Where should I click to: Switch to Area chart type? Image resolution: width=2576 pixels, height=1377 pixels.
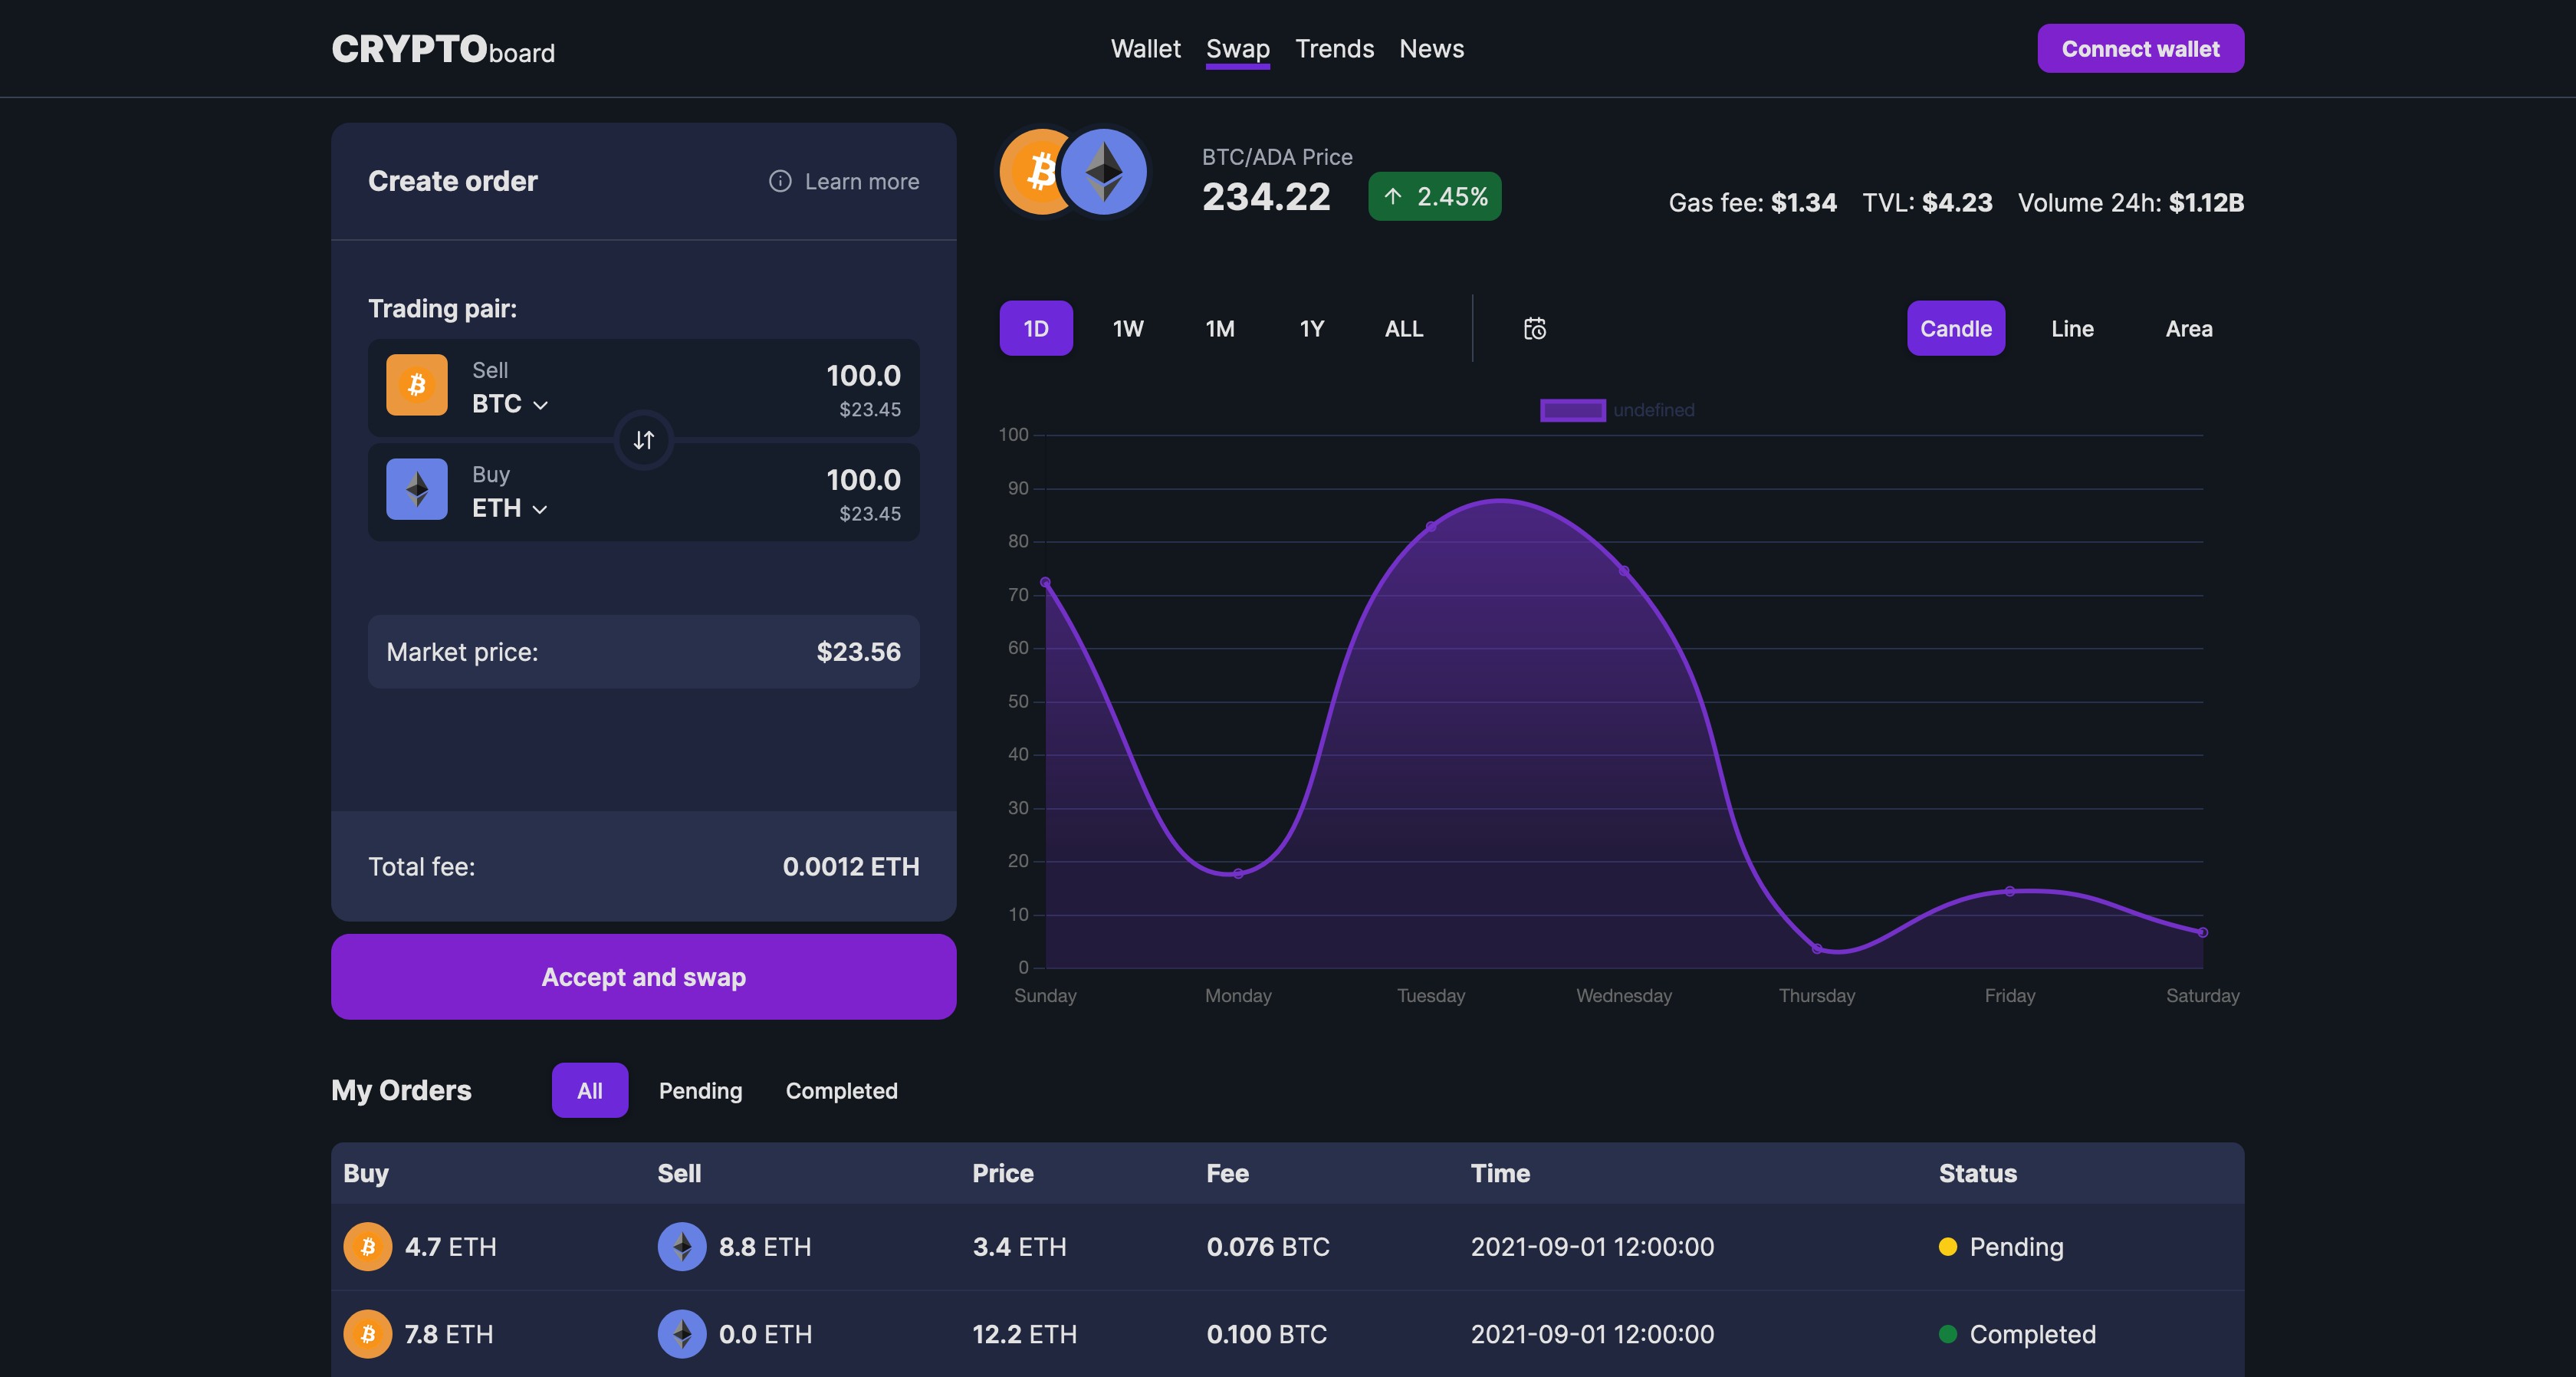coord(2189,329)
